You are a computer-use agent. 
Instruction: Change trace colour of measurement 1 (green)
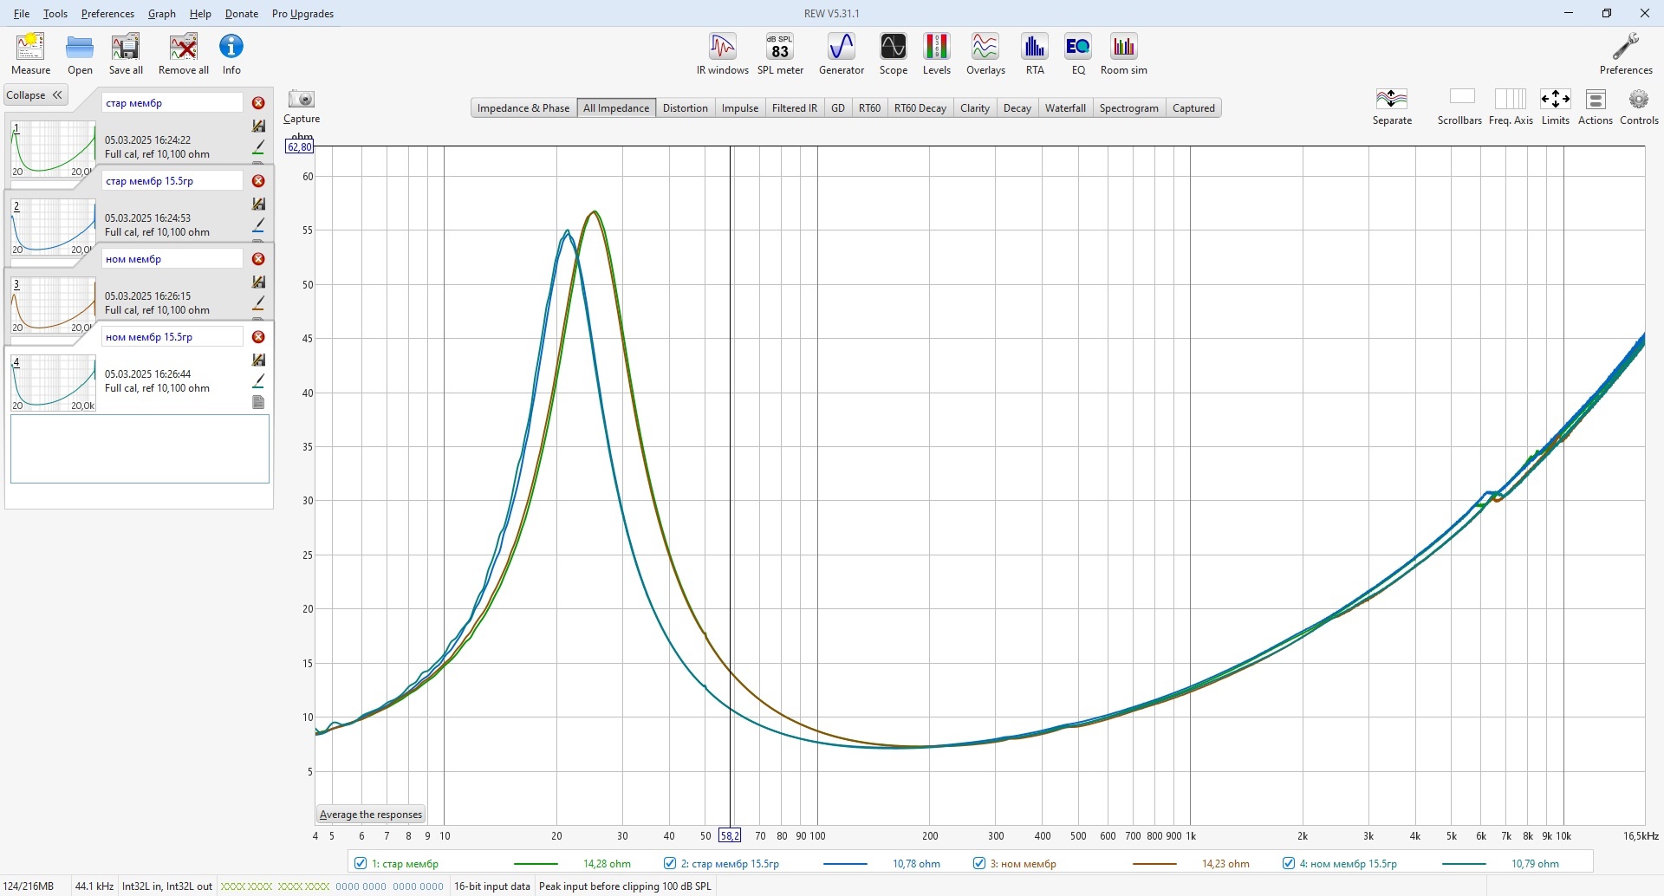tap(258, 147)
